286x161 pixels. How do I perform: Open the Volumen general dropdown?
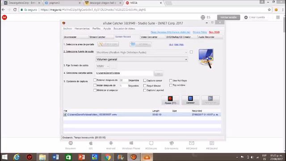click(142, 59)
